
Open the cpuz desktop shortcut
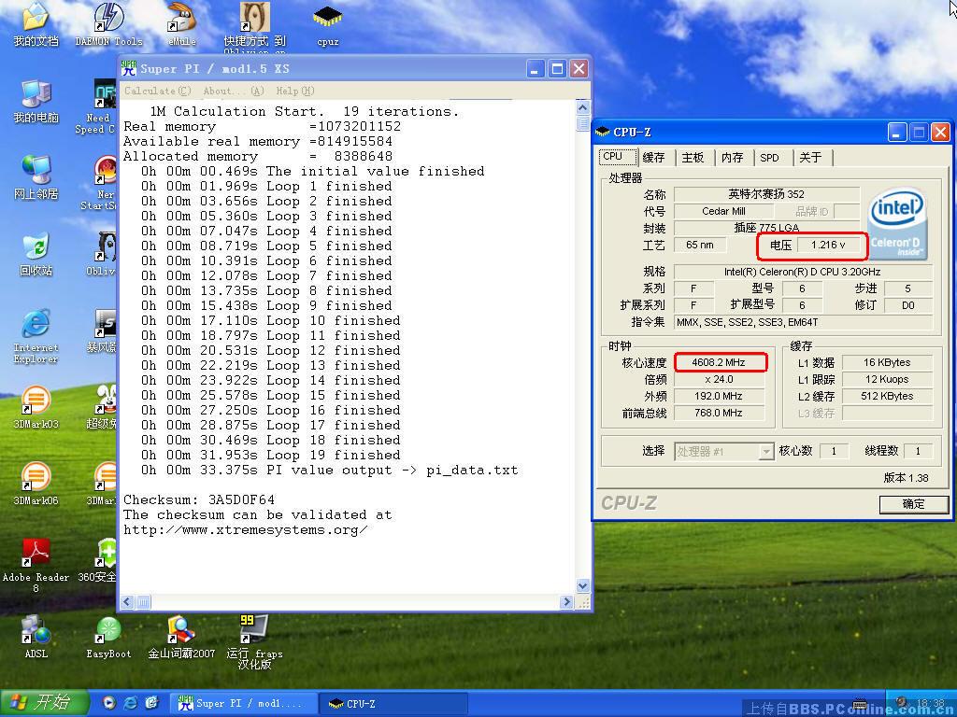click(x=327, y=21)
